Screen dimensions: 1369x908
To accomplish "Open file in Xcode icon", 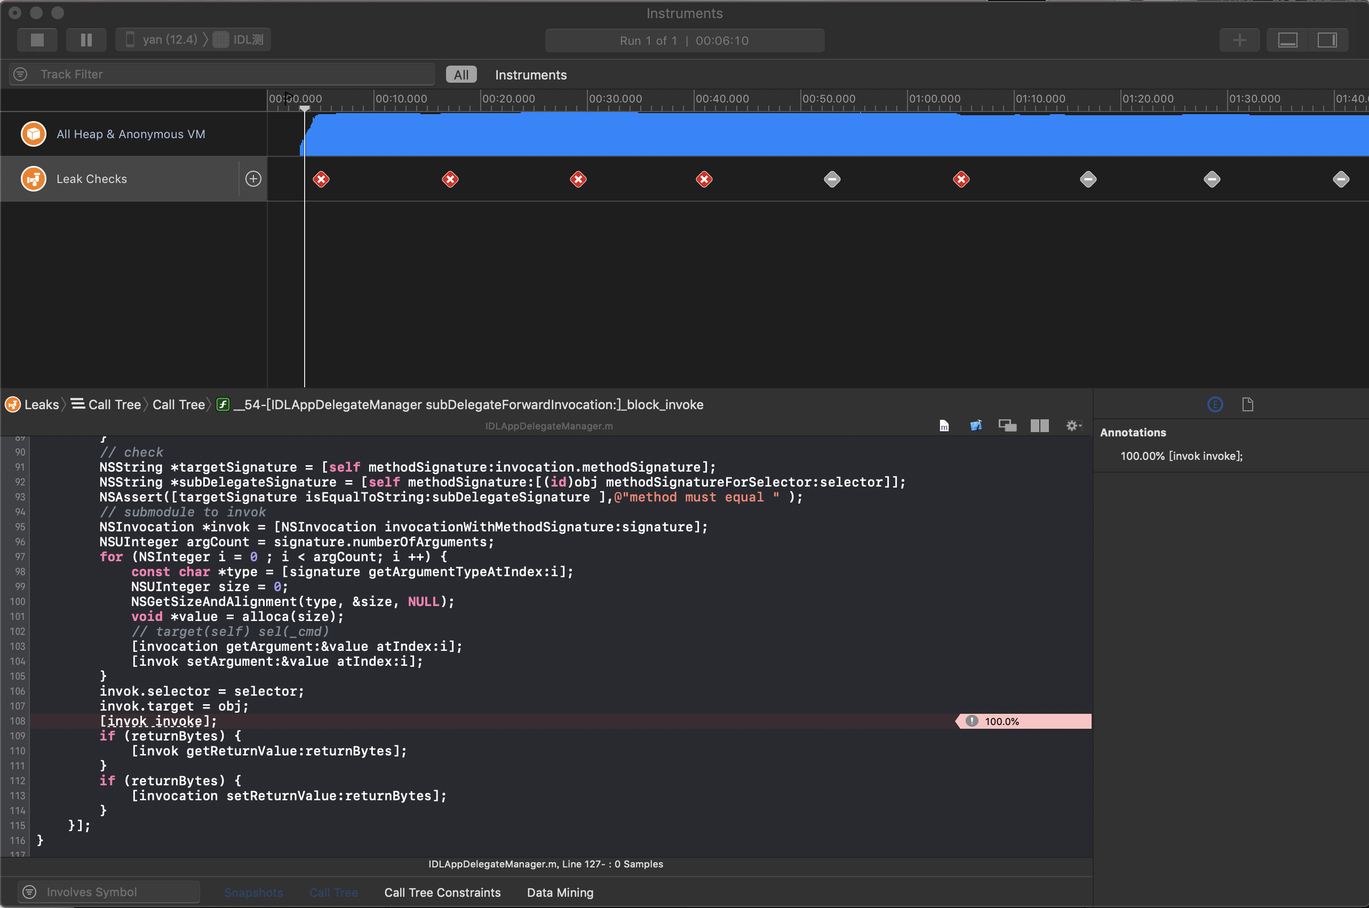I will click(976, 426).
